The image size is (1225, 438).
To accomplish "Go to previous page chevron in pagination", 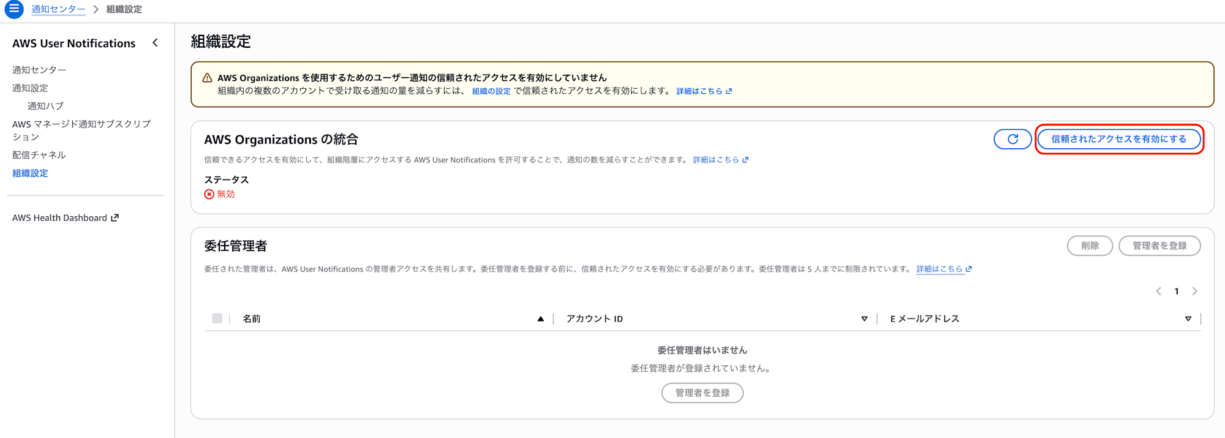I will tap(1158, 291).
